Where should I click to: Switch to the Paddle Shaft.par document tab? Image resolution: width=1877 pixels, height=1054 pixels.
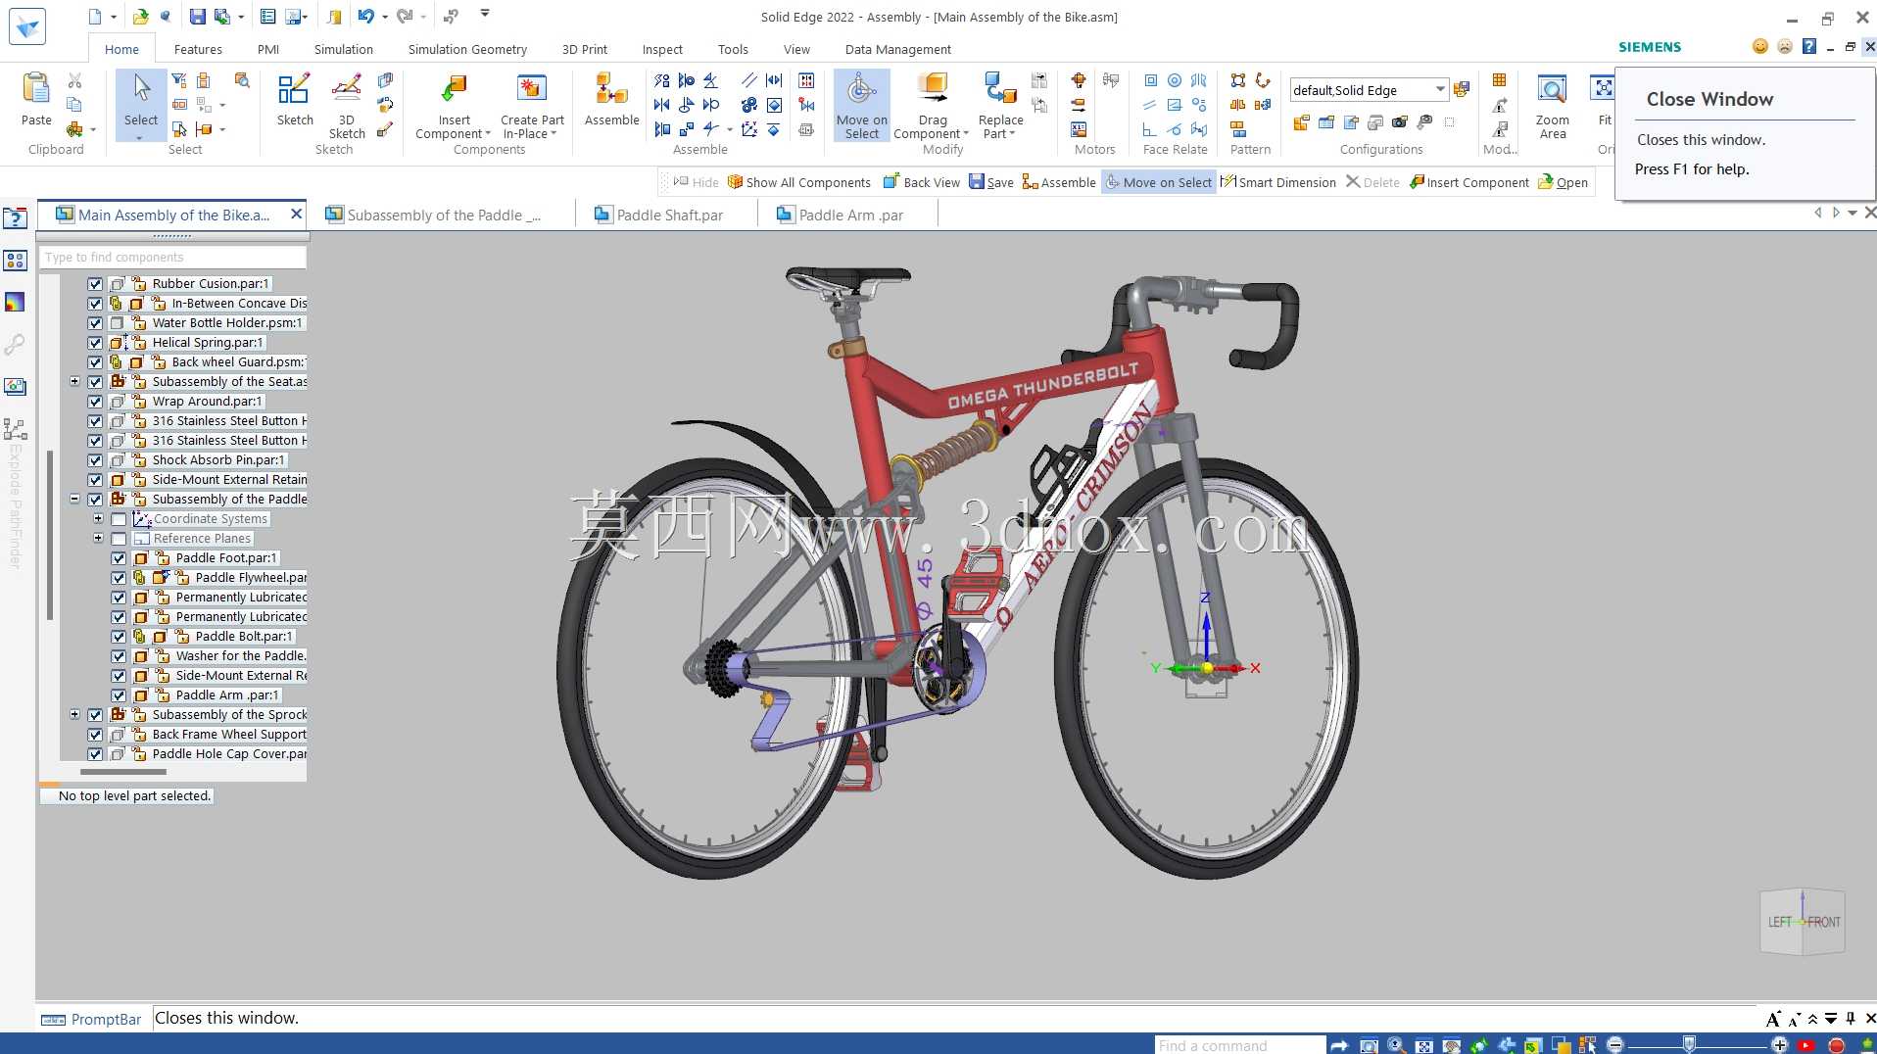click(667, 215)
